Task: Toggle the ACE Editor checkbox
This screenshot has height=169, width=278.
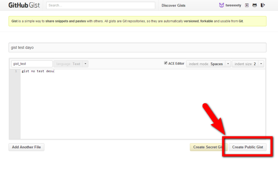Action: [x=166, y=63]
